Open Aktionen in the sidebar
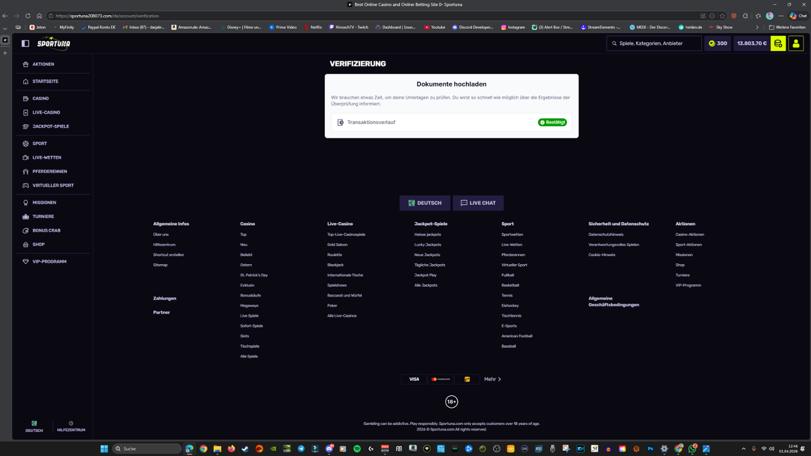The image size is (811, 456). tap(43, 64)
